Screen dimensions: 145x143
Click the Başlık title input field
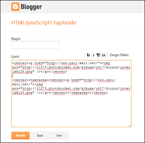click(35, 45)
